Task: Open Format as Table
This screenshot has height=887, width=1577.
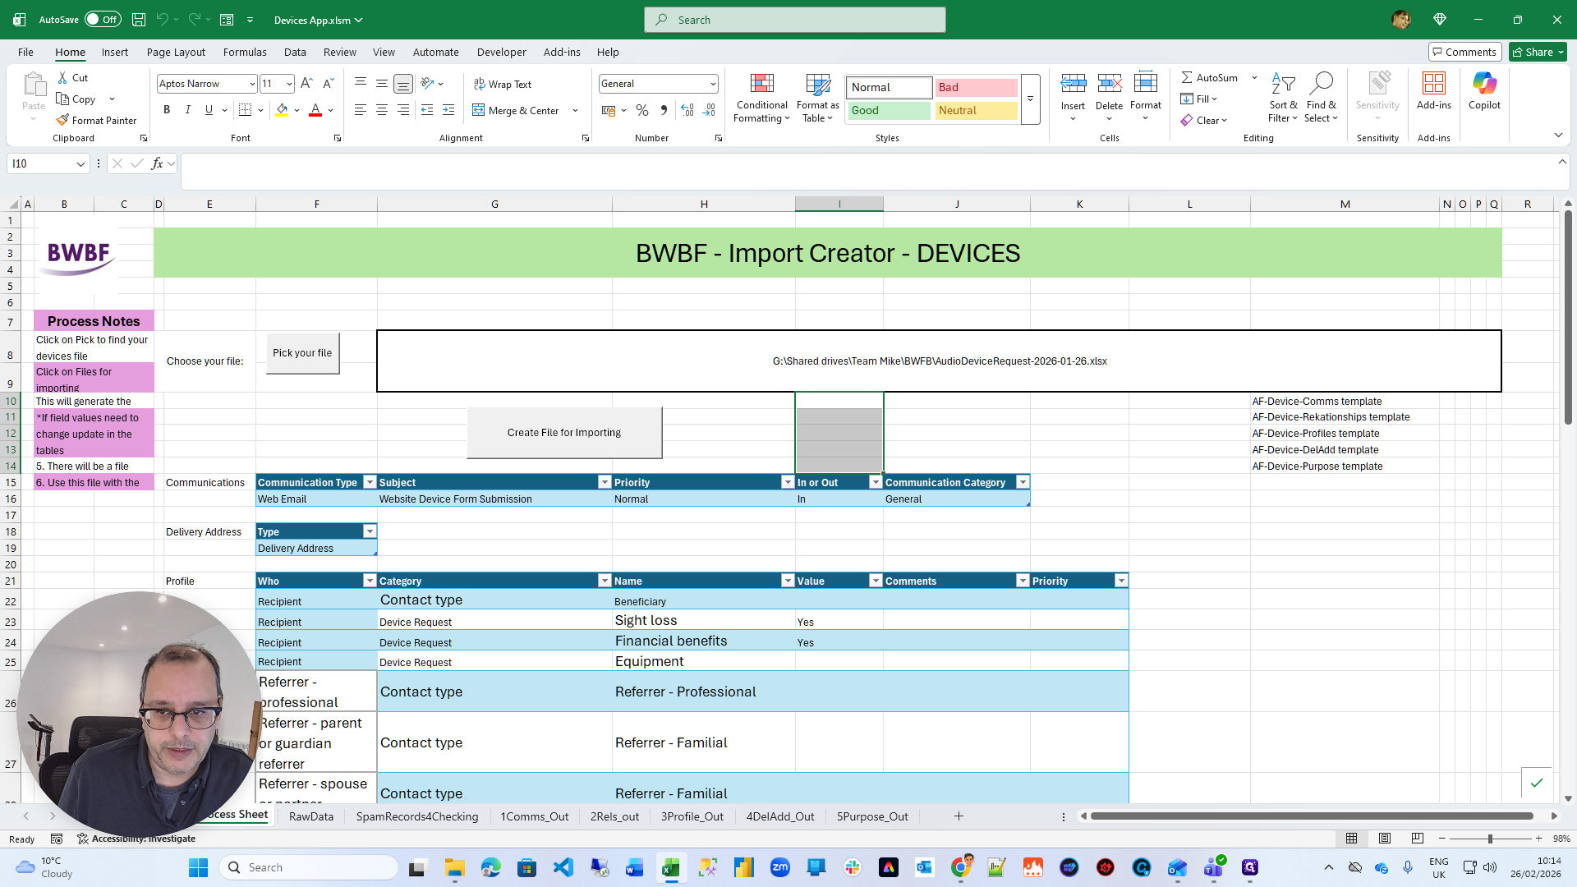Action: click(x=817, y=85)
